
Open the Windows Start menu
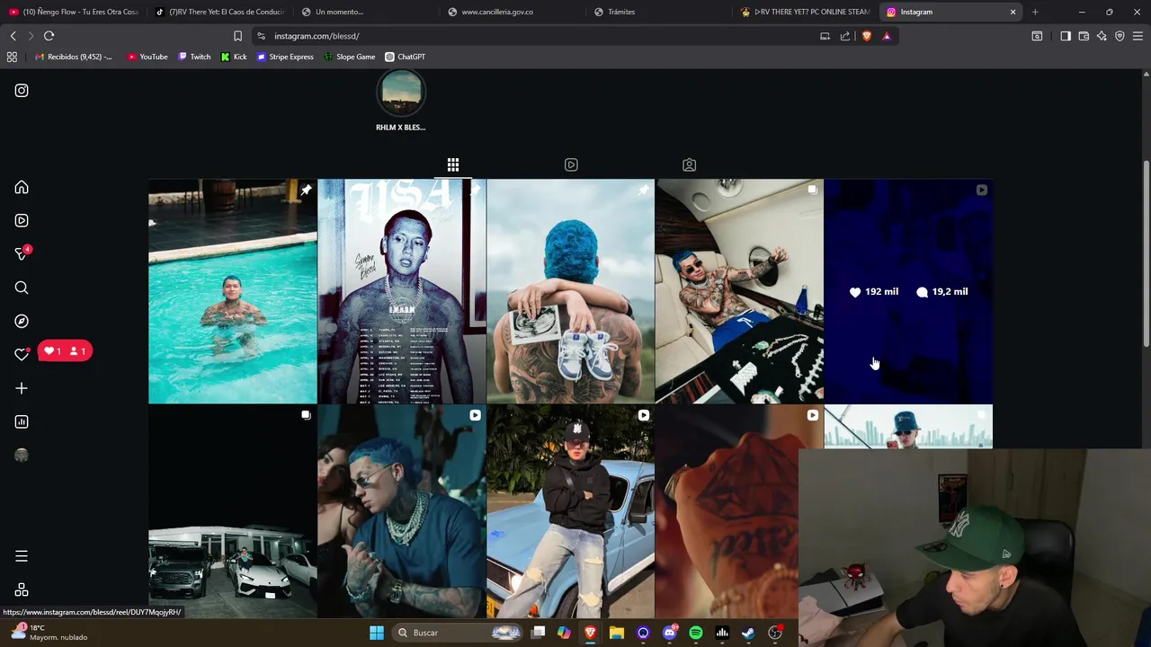click(377, 633)
